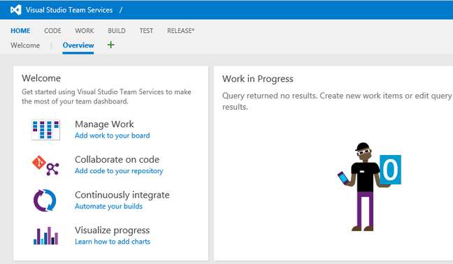The width and height of the screenshot is (453, 264).
Task: Click the Visualize progress chart icon
Action: (45, 236)
